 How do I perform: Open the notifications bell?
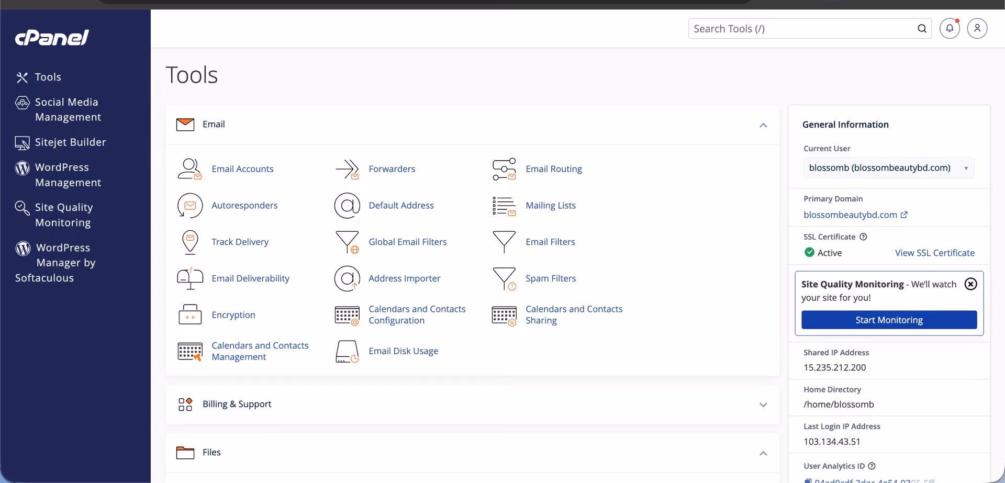coord(950,28)
